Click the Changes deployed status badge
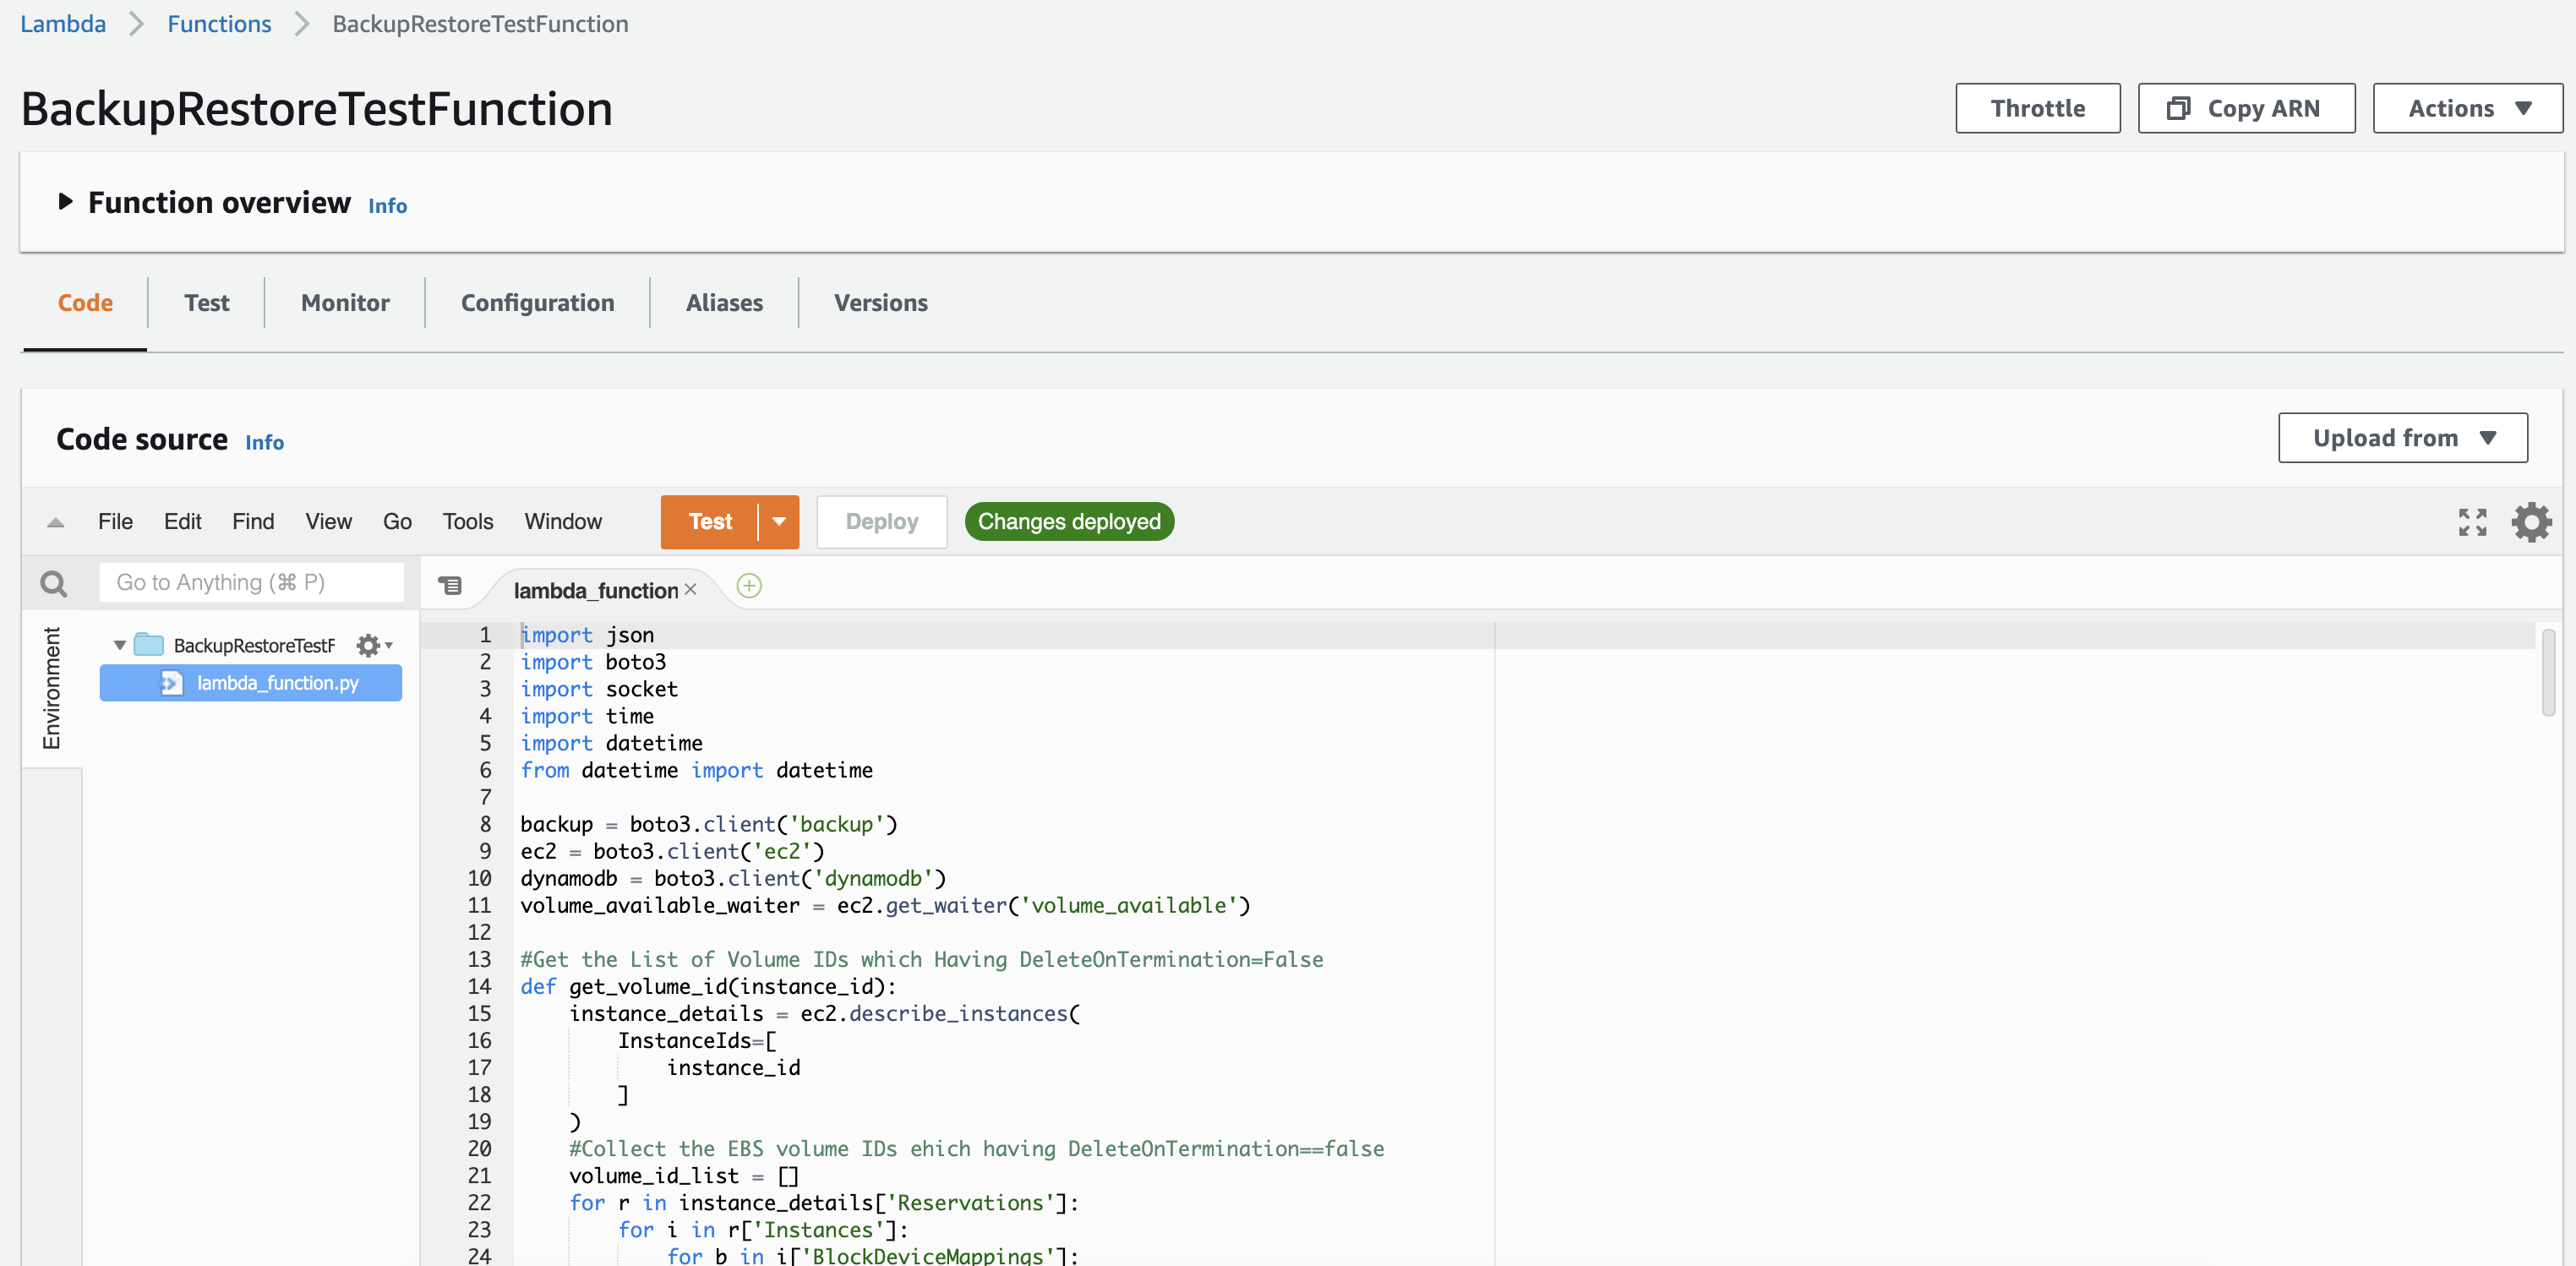 pos(1069,522)
